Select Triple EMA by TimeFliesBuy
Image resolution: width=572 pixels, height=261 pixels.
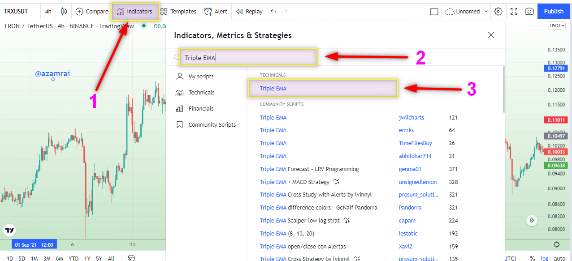pos(273,143)
